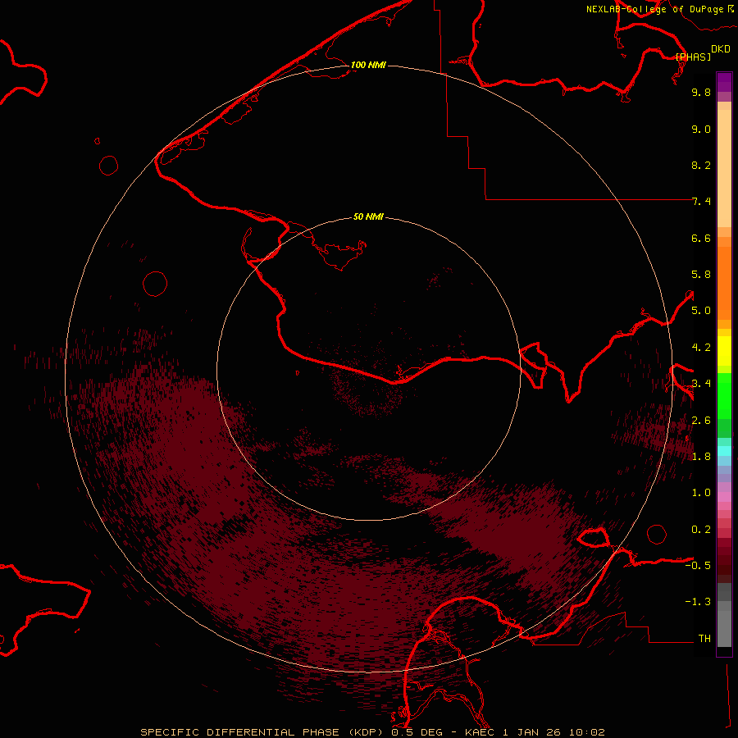Click the cyan segment of the color bar

[x=724, y=451]
